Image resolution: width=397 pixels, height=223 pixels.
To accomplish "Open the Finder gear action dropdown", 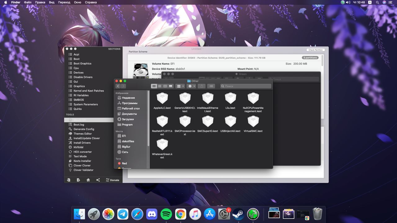I will (191, 86).
